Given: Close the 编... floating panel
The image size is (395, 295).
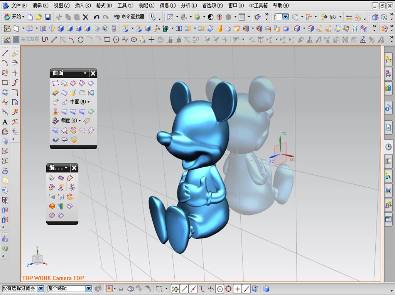Looking at the screenshot, I should pyautogui.click(x=74, y=168).
